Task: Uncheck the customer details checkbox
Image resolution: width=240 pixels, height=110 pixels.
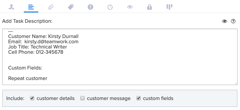Action: tap(32, 98)
